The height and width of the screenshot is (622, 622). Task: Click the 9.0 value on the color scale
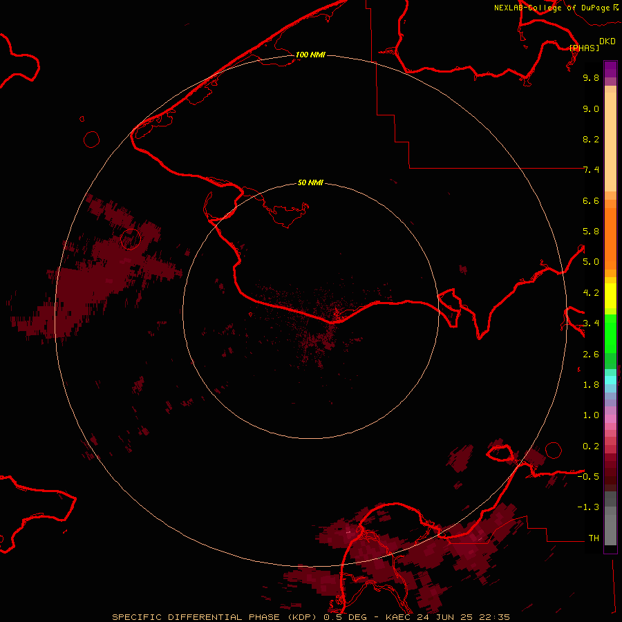point(591,109)
